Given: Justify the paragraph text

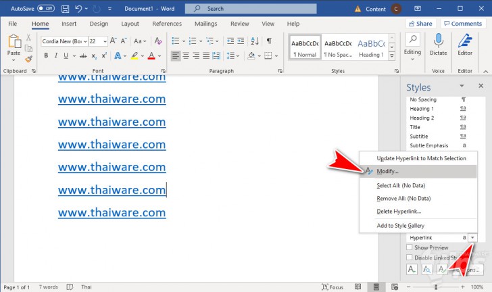Looking at the screenshot, I should click(206, 56).
